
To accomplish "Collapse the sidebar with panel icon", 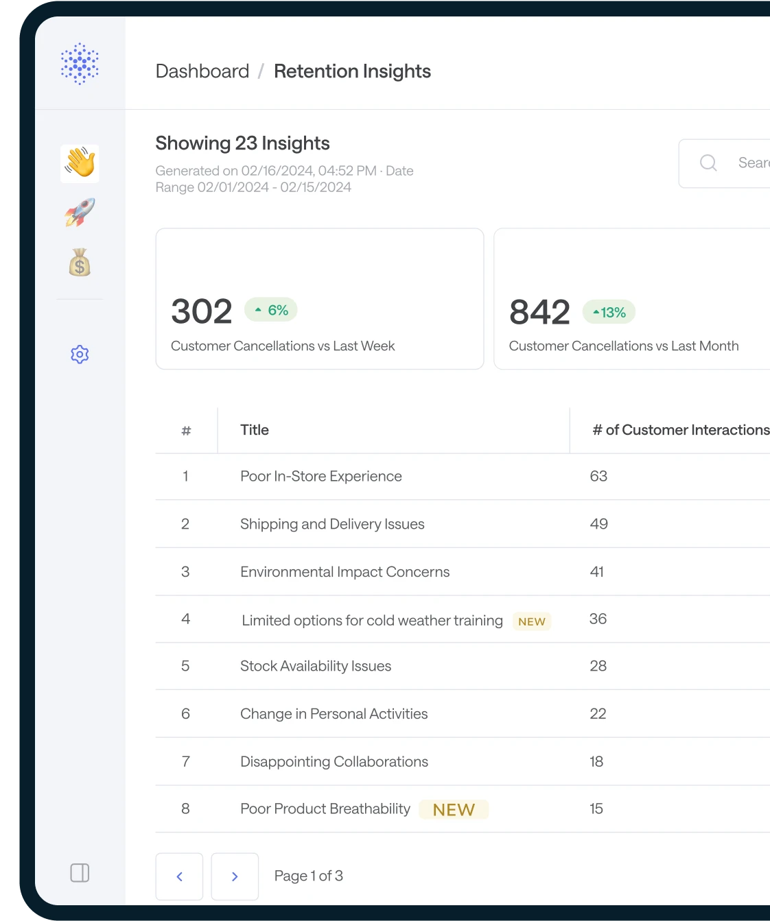I will [80, 873].
